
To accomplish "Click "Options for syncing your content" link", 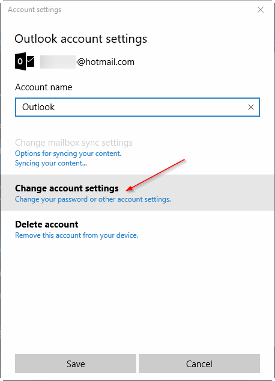I will 68,153.
